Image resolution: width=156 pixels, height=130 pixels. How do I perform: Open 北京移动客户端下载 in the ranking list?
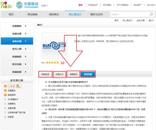(x=17, y=113)
